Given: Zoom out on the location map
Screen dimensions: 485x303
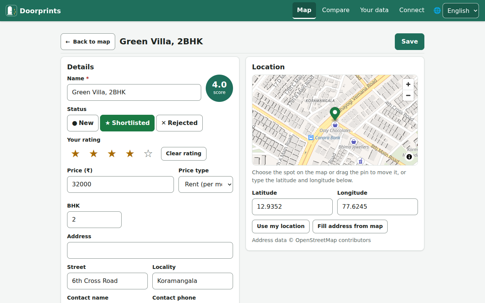Looking at the screenshot, I should pyautogui.click(x=408, y=95).
